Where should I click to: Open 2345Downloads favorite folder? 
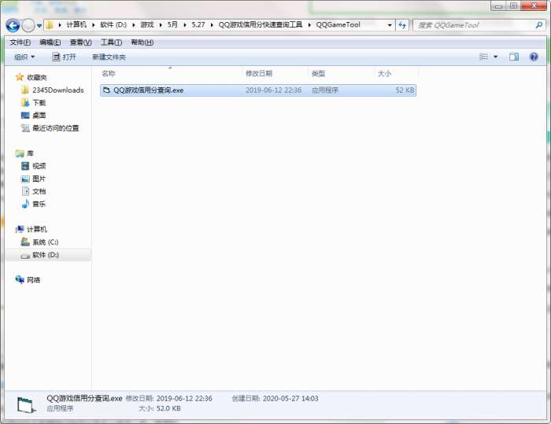tap(58, 90)
